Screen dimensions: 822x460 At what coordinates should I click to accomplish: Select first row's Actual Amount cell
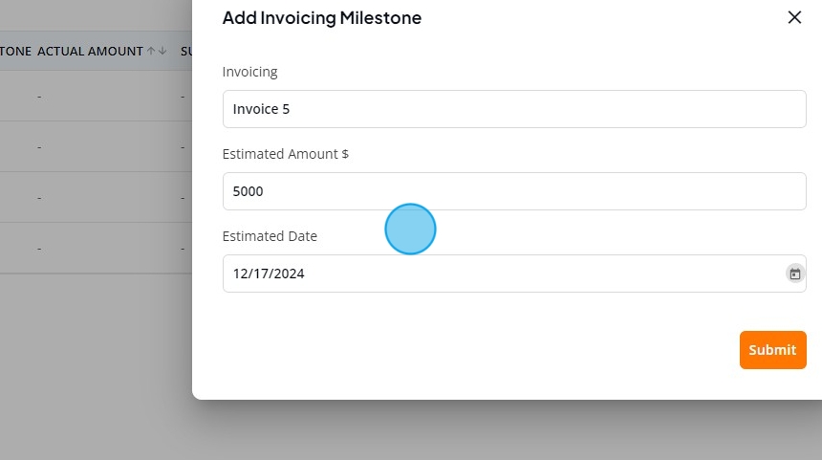click(x=39, y=96)
